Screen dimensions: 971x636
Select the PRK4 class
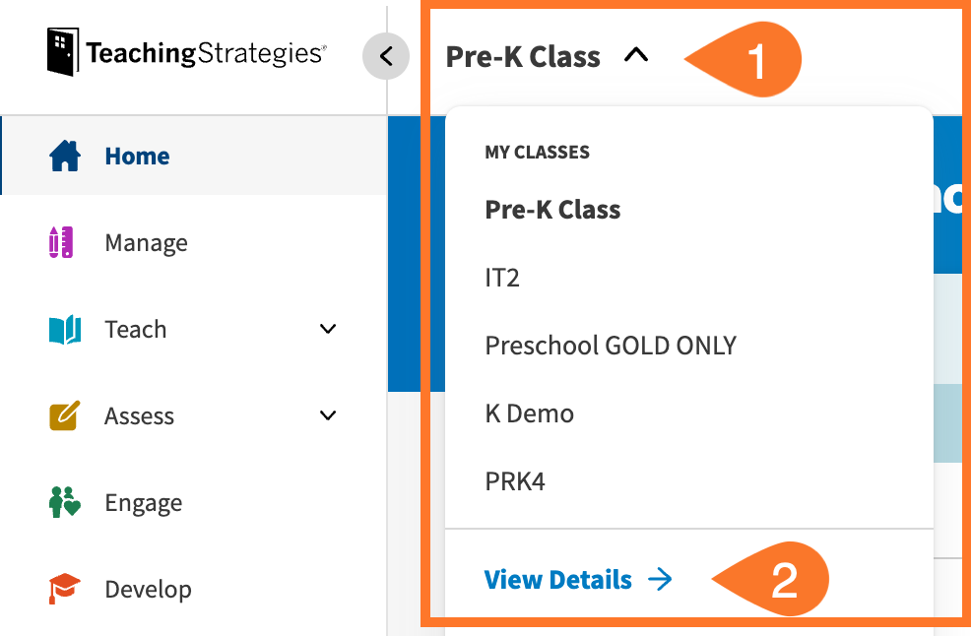tap(515, 481)
